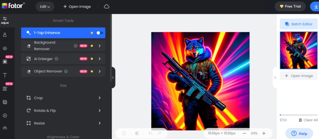Expand the Crop options
Screen dimensions: 319x139
63,98
